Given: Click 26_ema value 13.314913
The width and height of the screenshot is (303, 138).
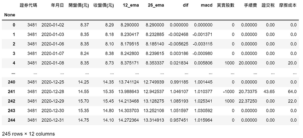Looking at the screenshot, I should tap(154, 120).
